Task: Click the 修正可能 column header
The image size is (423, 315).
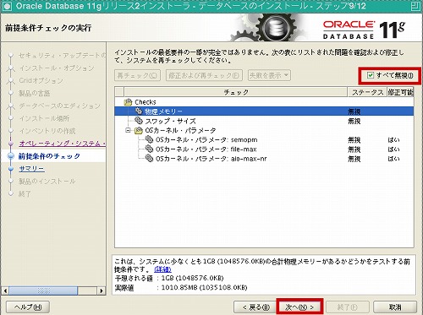Action: coord(400,92)
